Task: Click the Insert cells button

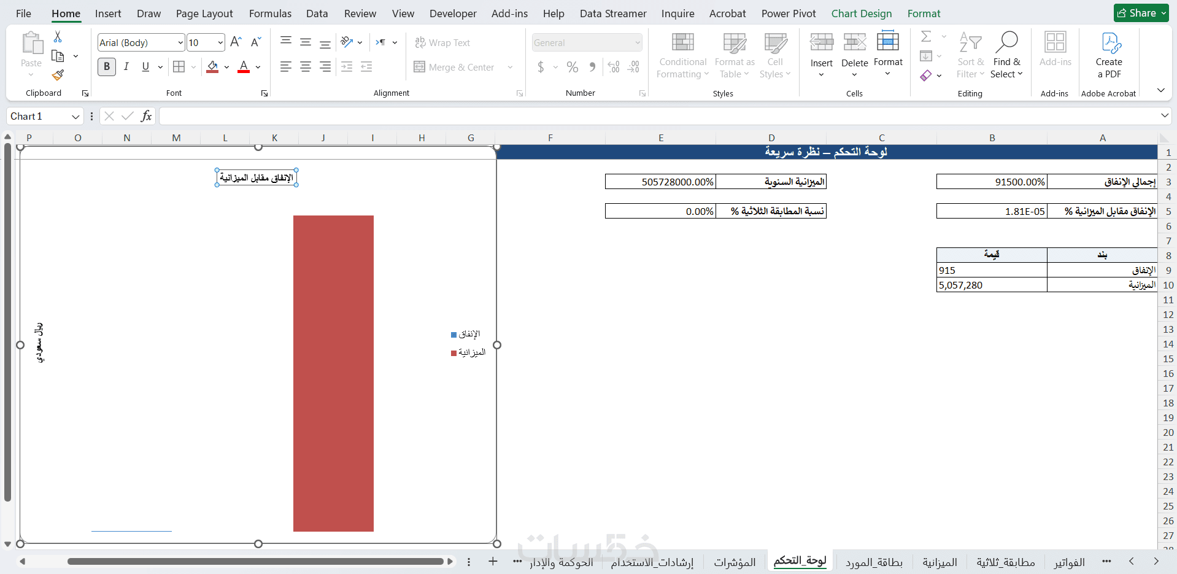Action: click(x=821, y=55)
